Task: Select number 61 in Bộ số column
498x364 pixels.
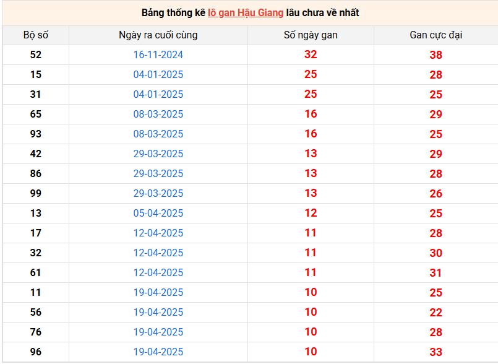Action: [x=36, y=272]
